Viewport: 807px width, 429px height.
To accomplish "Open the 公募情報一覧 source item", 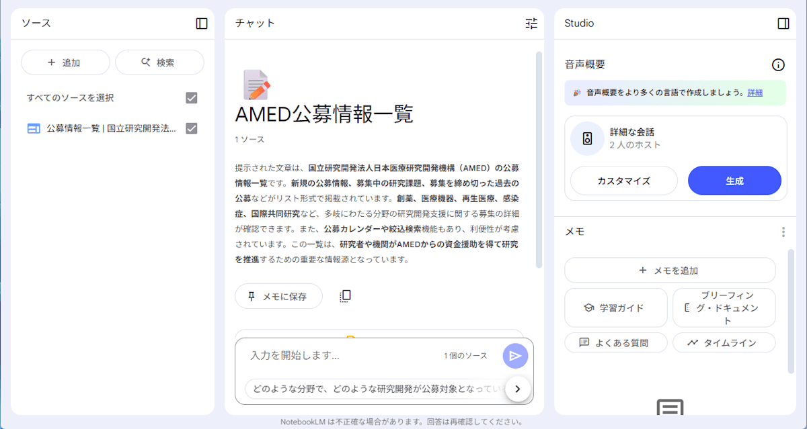I will (111, 128).
